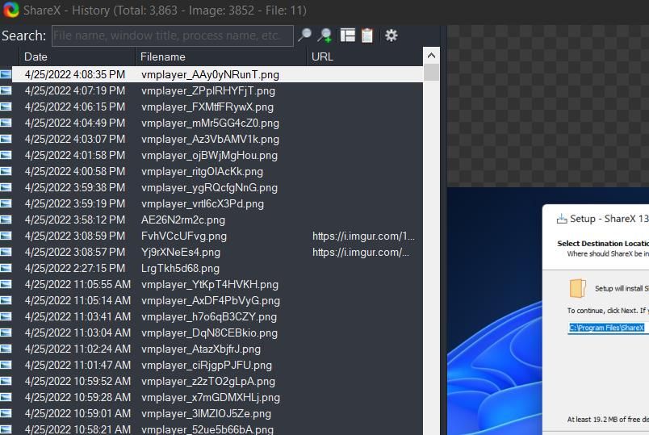Screen dimensions: 649x435
Task: Sort by URL column header
Action: pyautogui.click(x=364, y=56)
